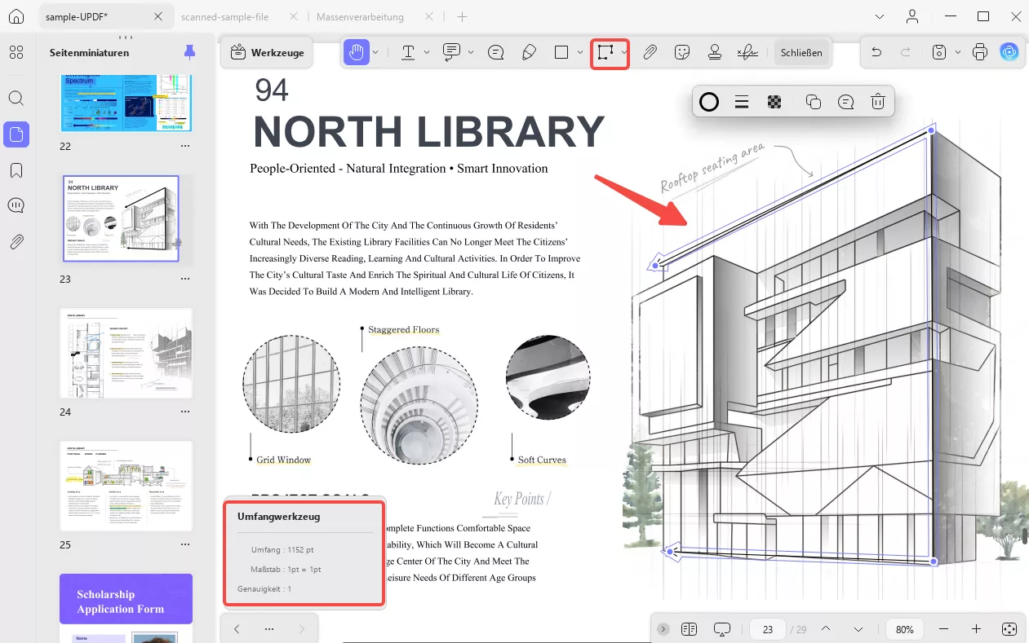Open the annotation outline color picker circle
This screenshot has height=643, width=1029.
[709, 102]
